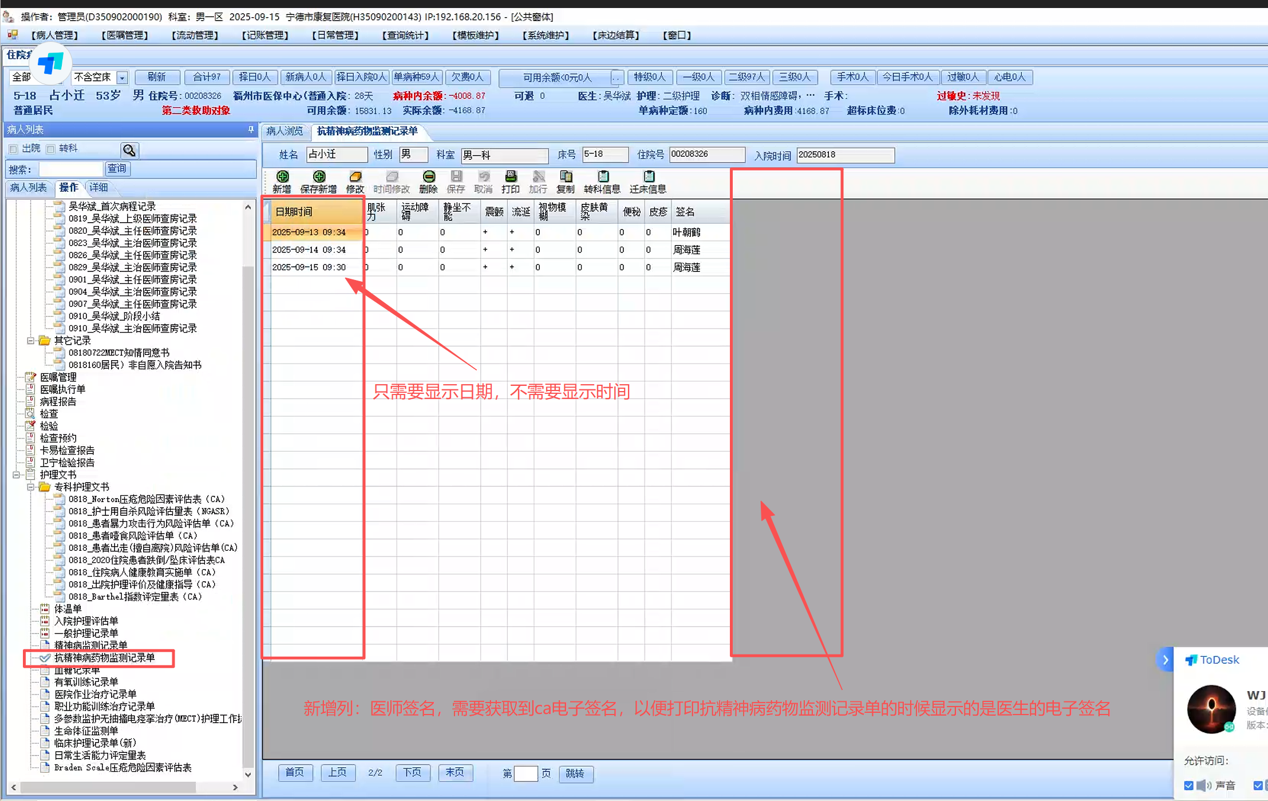Screen dimensions: 1268x801
Task: Toggle the 出院 checkbox
Action: click(13, 149)
